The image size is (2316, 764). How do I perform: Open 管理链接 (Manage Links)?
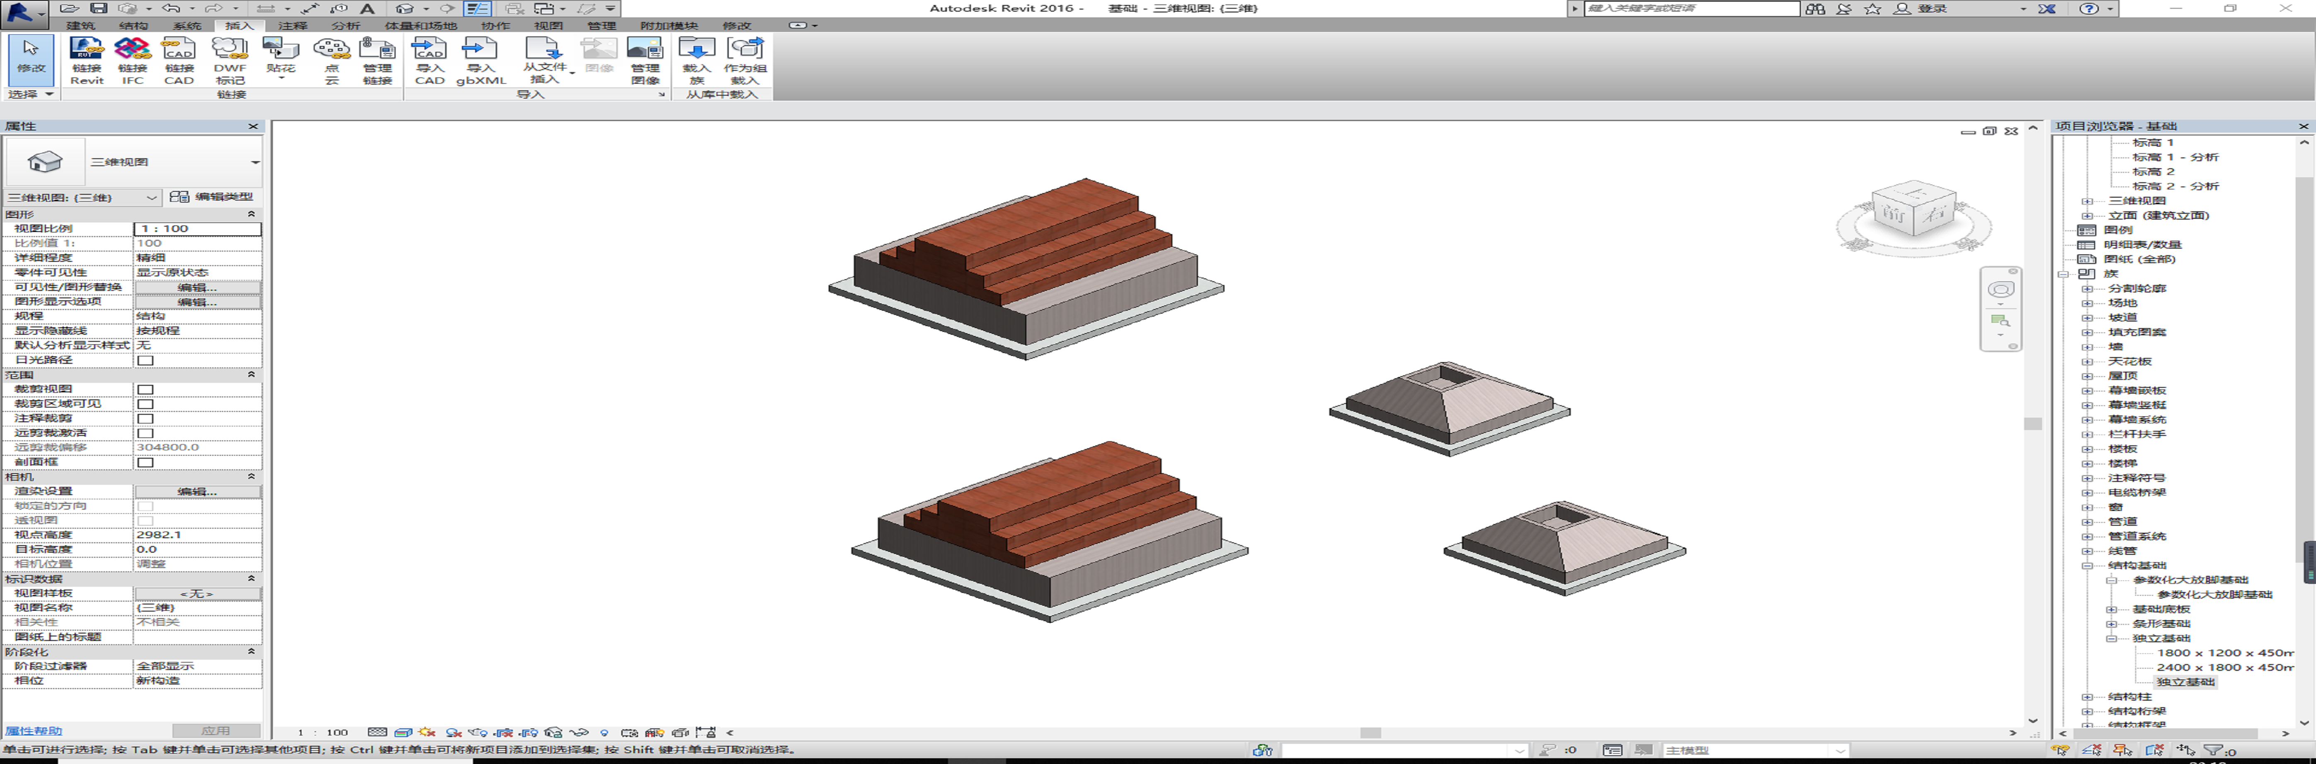(378, 60)
